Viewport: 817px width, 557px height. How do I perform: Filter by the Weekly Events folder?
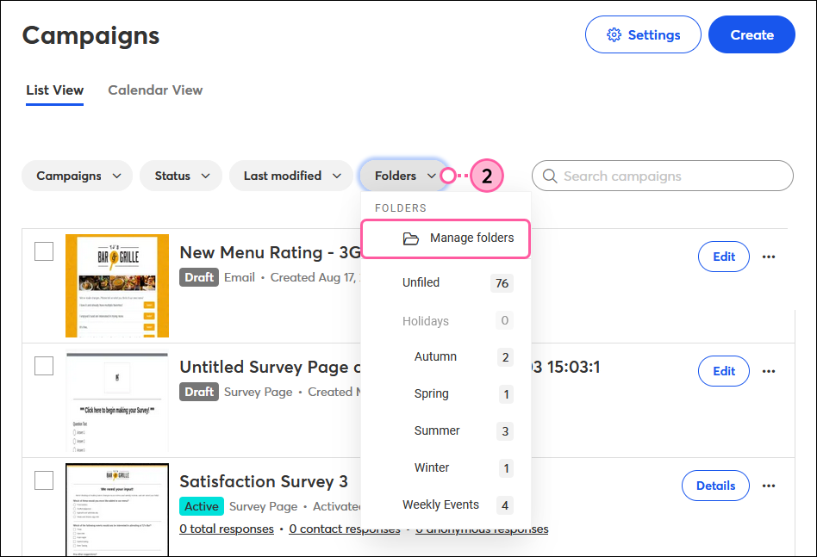tap(446, 505)
